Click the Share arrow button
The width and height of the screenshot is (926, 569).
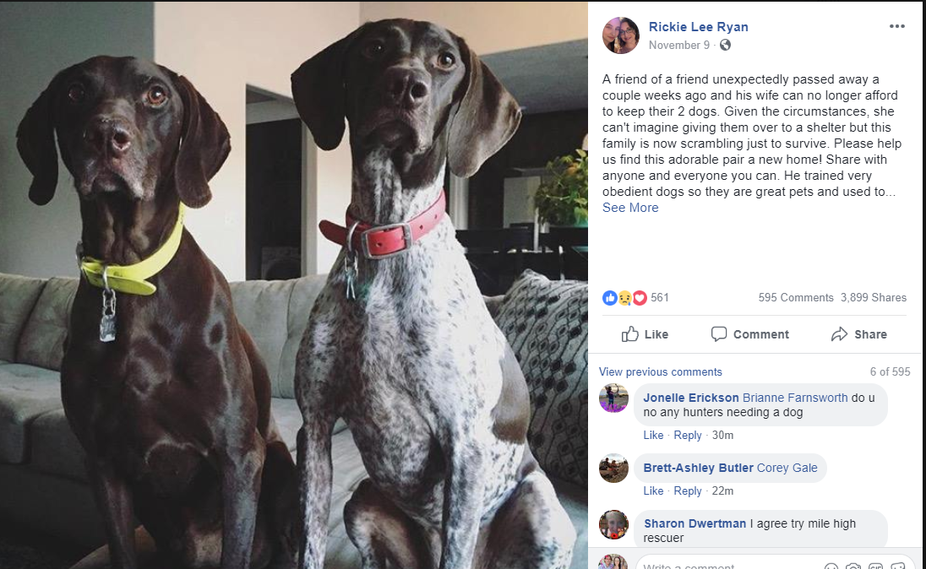[x=859, y=334]
